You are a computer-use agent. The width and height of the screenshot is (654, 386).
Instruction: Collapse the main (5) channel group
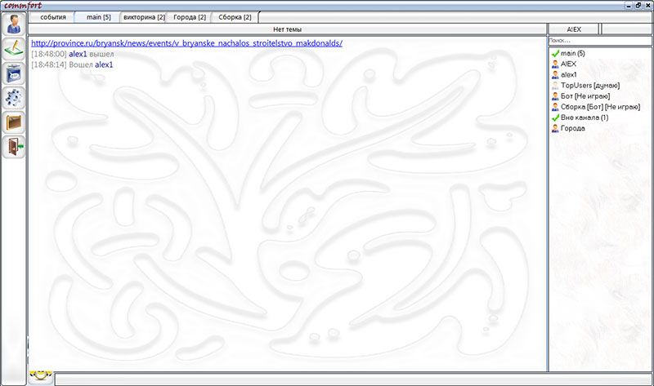[x=554, y=54]
